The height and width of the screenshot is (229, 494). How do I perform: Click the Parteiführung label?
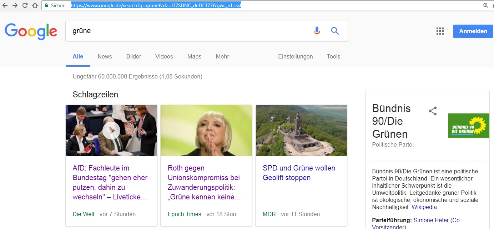[392, 220]
